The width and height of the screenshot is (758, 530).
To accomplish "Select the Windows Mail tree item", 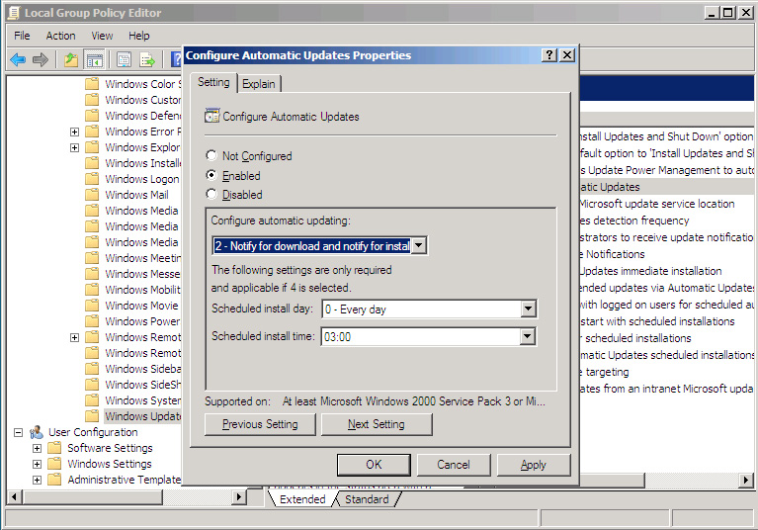I will pyautogui.click(x=136, y=195).
